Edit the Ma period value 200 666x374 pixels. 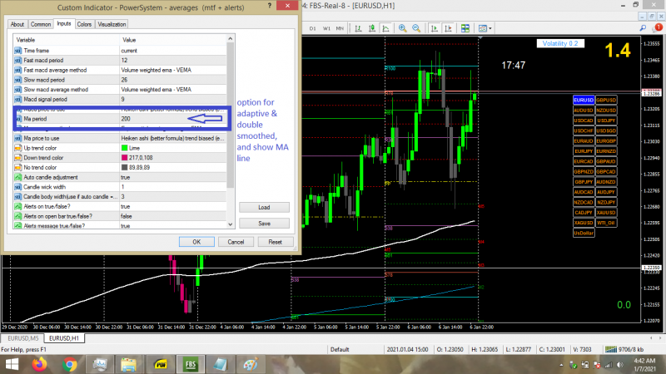pos(173,119)
